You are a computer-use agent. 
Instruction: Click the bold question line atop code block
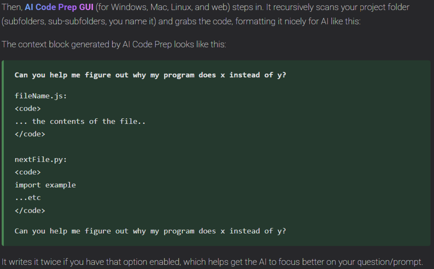coord(150,75)
